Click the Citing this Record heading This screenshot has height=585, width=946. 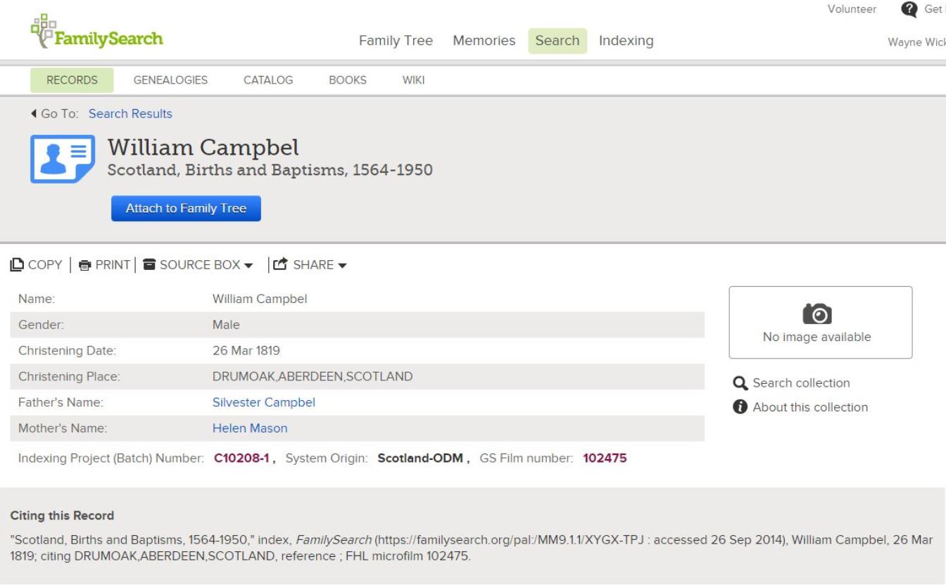coord(62,515)
